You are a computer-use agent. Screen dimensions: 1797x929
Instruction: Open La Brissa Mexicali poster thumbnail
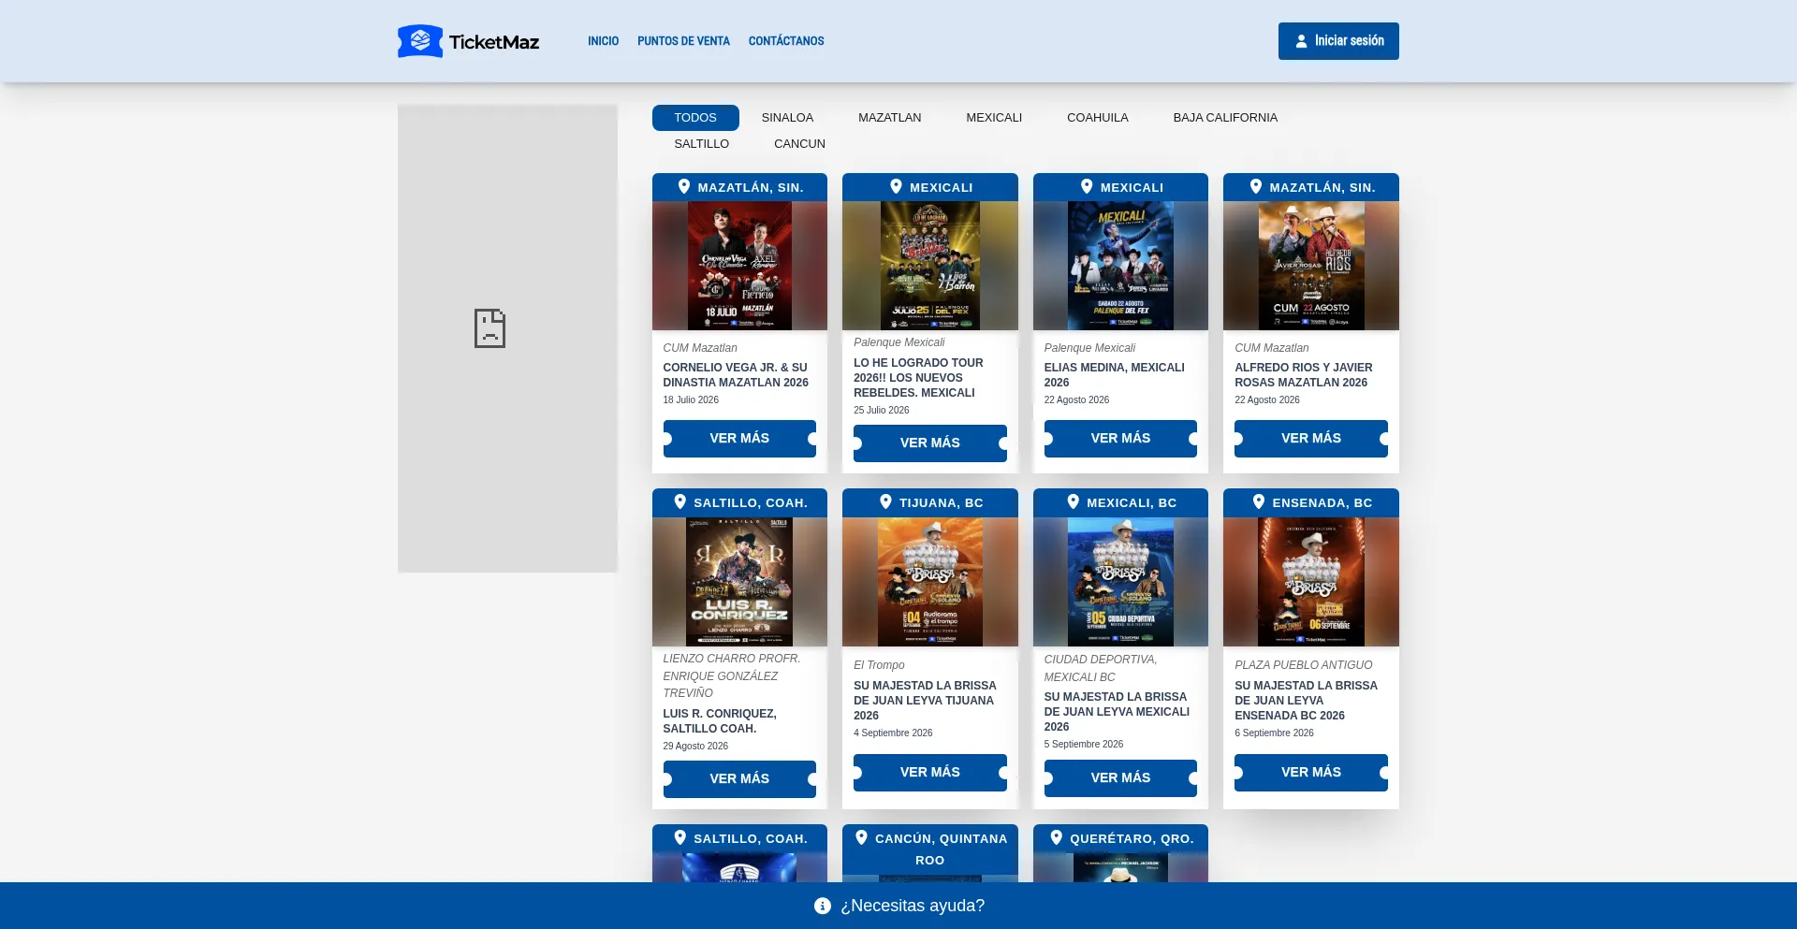[x=1120, y=582]
